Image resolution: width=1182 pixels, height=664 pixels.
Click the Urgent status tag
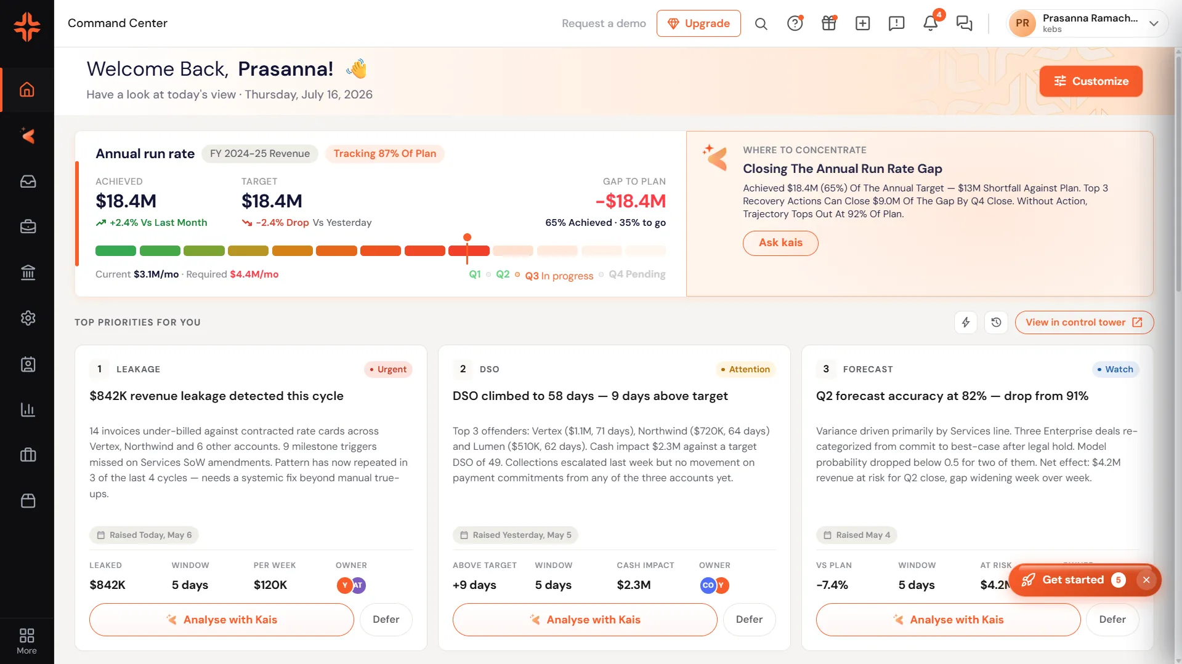[x=388, y=369]
